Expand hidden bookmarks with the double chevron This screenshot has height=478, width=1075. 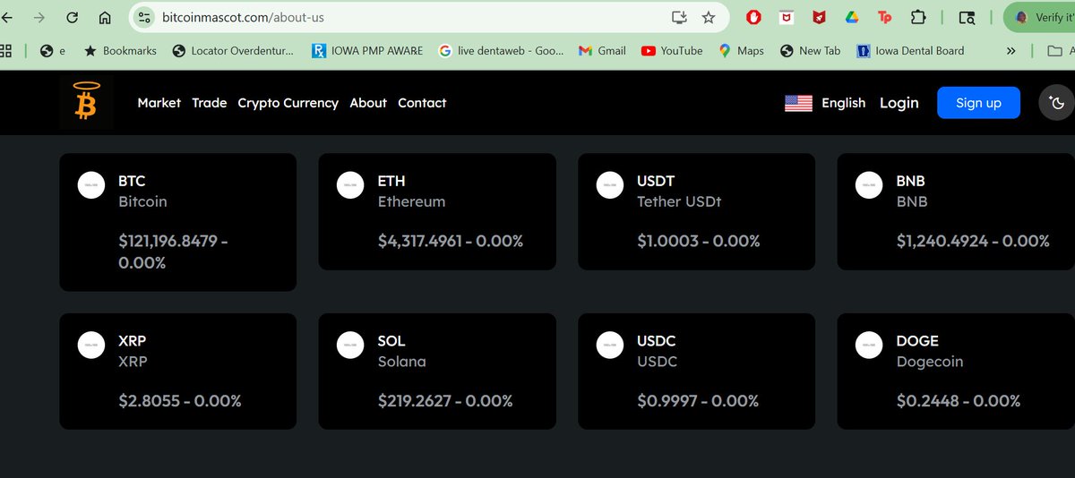pyautogui.click(x=1011, y=51)
